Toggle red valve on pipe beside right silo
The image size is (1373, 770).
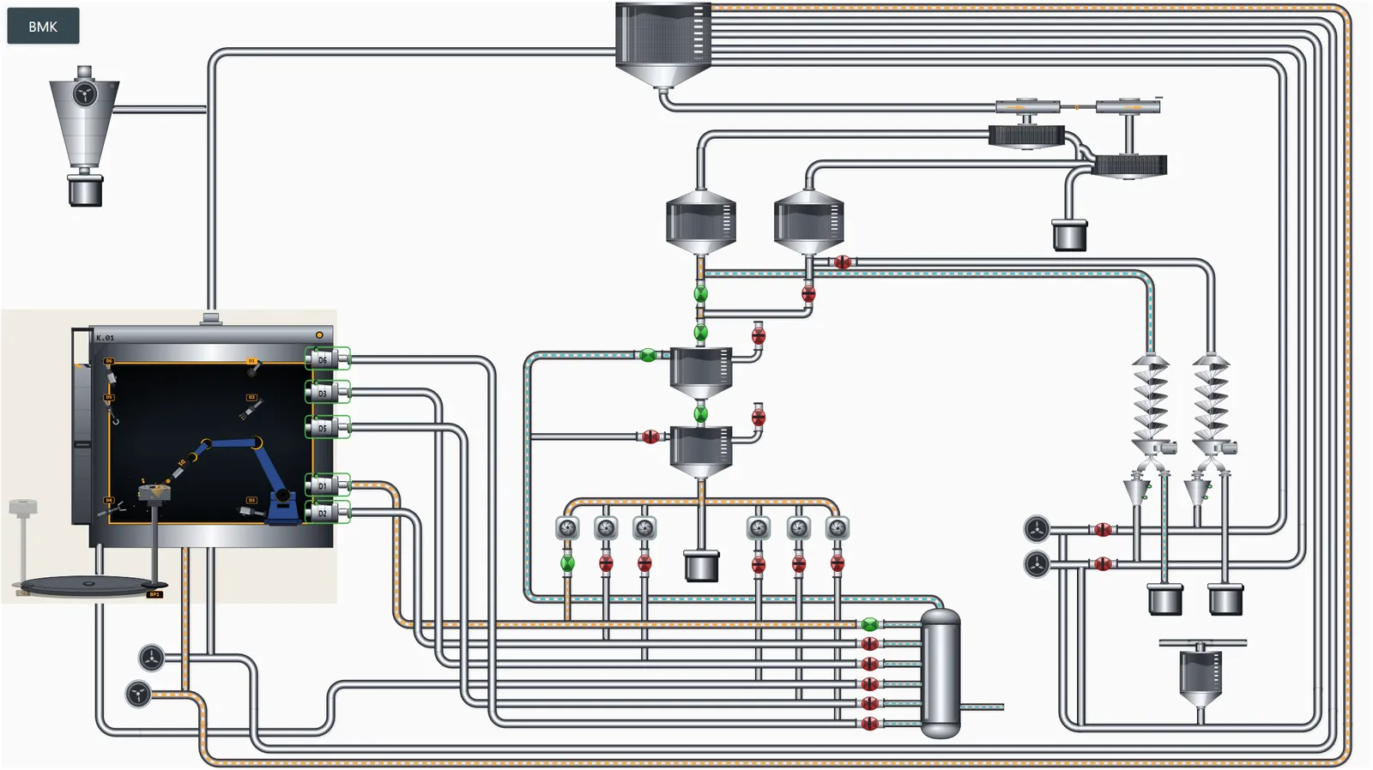pyautogui.click(x=843, y=262)
